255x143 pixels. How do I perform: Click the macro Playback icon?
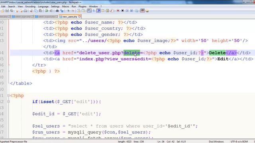(x=127, y=11)
